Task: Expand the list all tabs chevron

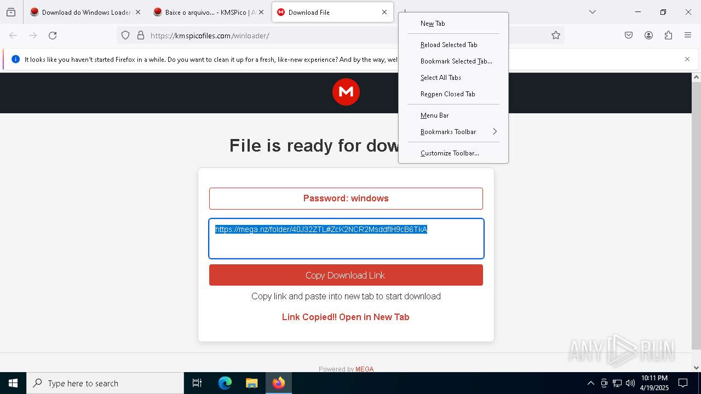Action: coord(593,12)
